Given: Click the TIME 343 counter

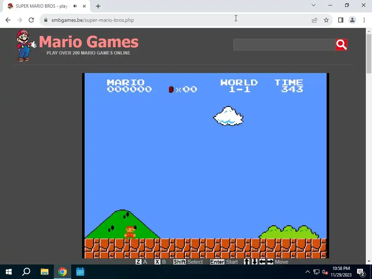Looking at the screenshot, I should [x=289, y=86].
